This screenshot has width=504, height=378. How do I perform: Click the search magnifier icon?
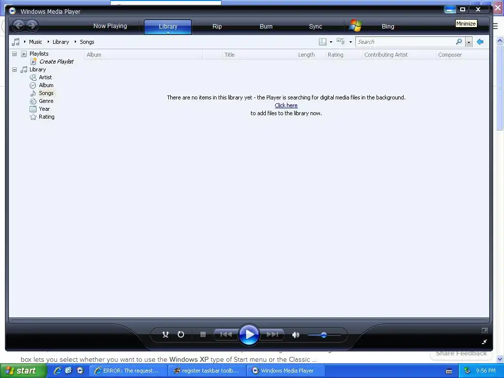coord(459,42)
